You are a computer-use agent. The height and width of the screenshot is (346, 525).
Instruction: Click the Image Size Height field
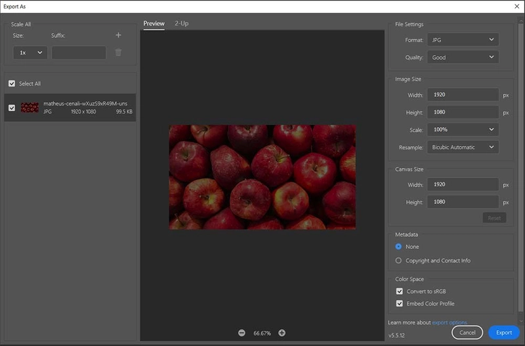(463, 112)
